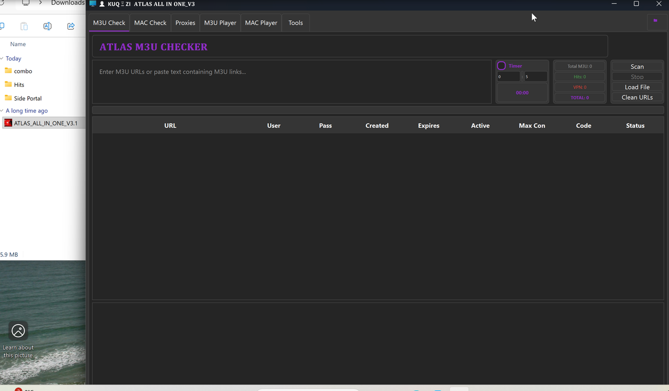
Task: Click the URL column header
Action: point(170,125)
